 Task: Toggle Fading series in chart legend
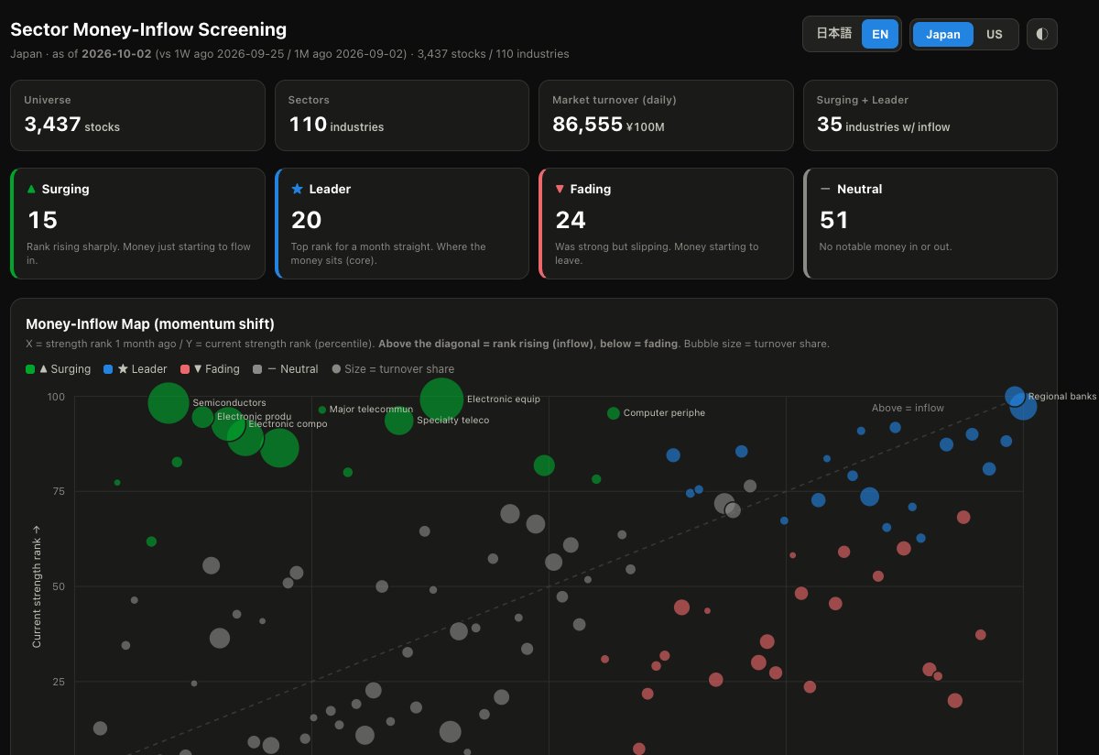(210, 369)
